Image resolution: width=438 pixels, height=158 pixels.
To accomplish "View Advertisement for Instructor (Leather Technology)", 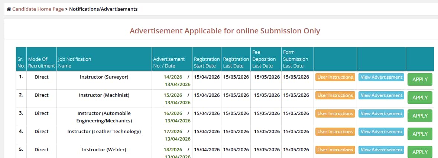I will [x=381, y=132].
